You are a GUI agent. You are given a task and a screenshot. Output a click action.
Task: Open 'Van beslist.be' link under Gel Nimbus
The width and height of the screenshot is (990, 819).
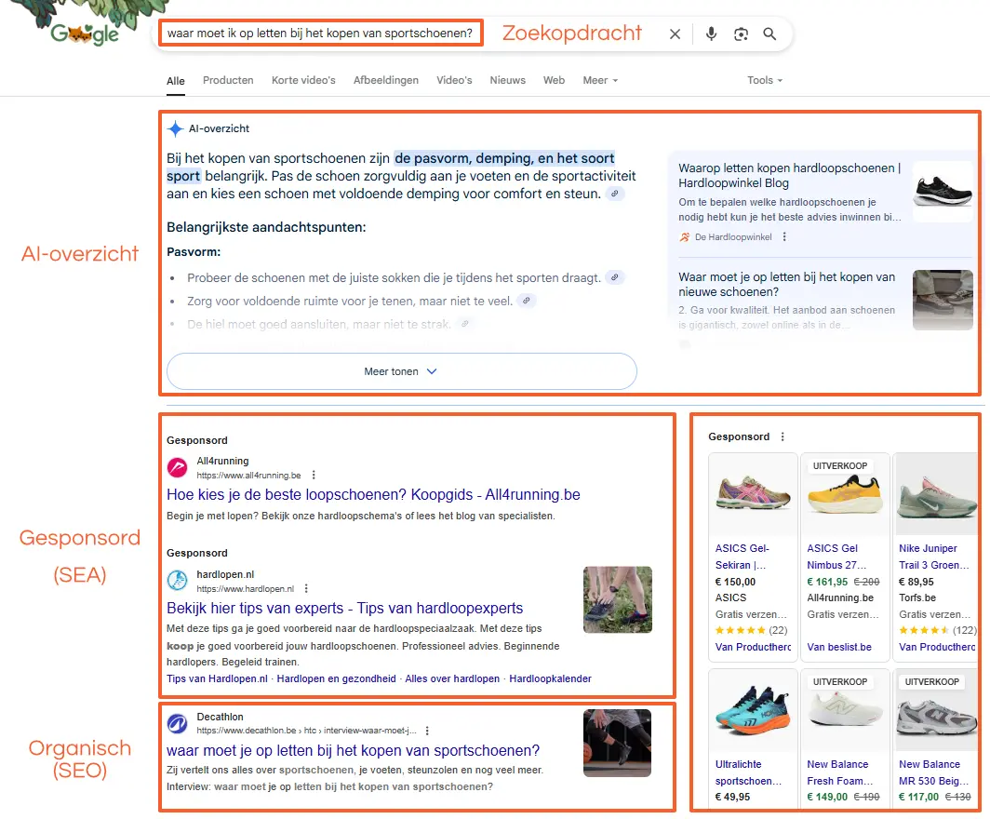click(839, 647)
